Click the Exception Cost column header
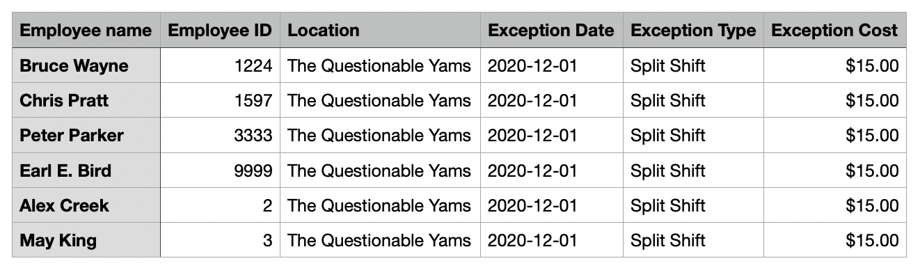920x270 pixels. [x=835, y=31]
